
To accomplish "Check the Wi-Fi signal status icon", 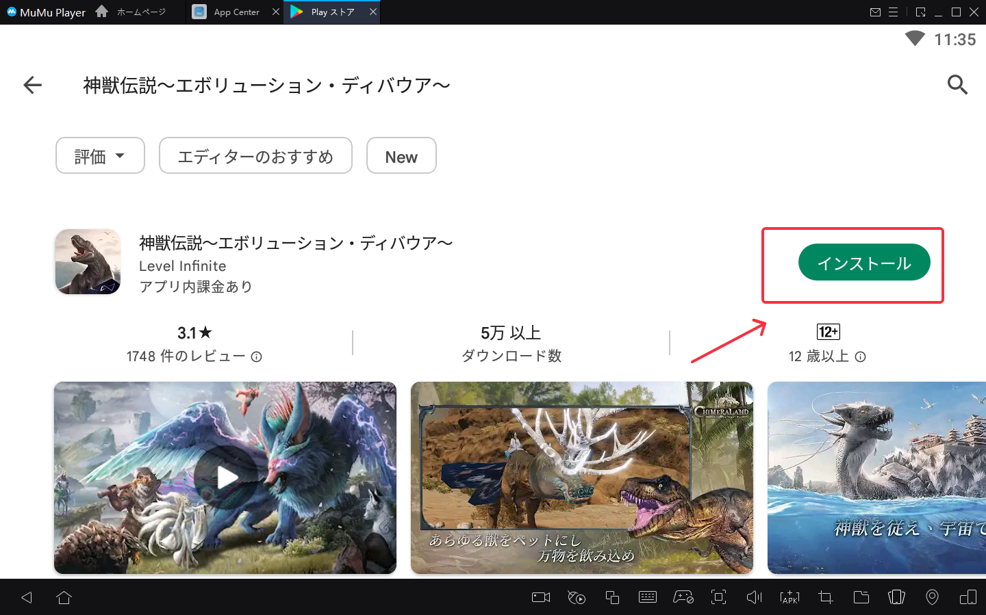I will (x=915, y=39).
